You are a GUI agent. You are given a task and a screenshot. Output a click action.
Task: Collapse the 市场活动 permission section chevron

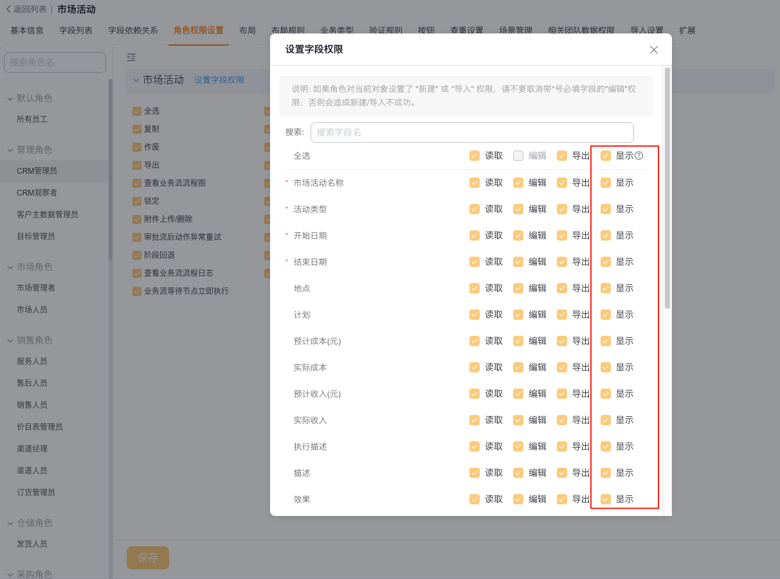[136, 80]
